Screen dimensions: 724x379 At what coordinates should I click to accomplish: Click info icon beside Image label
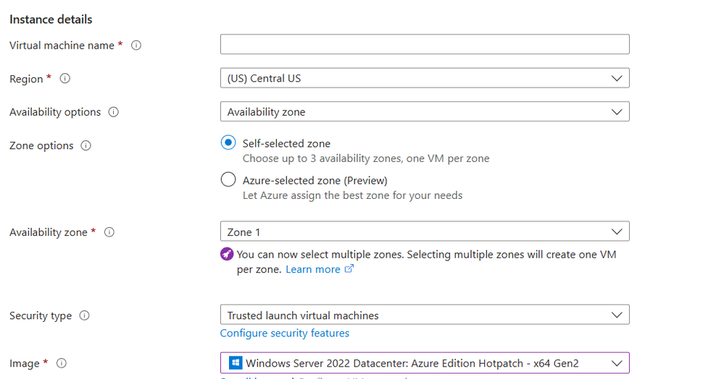point(62,363)
